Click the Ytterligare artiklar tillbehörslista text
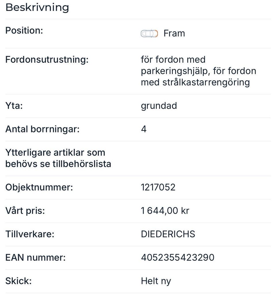Screen dimensions: 276x299 [x=58, y=158]
